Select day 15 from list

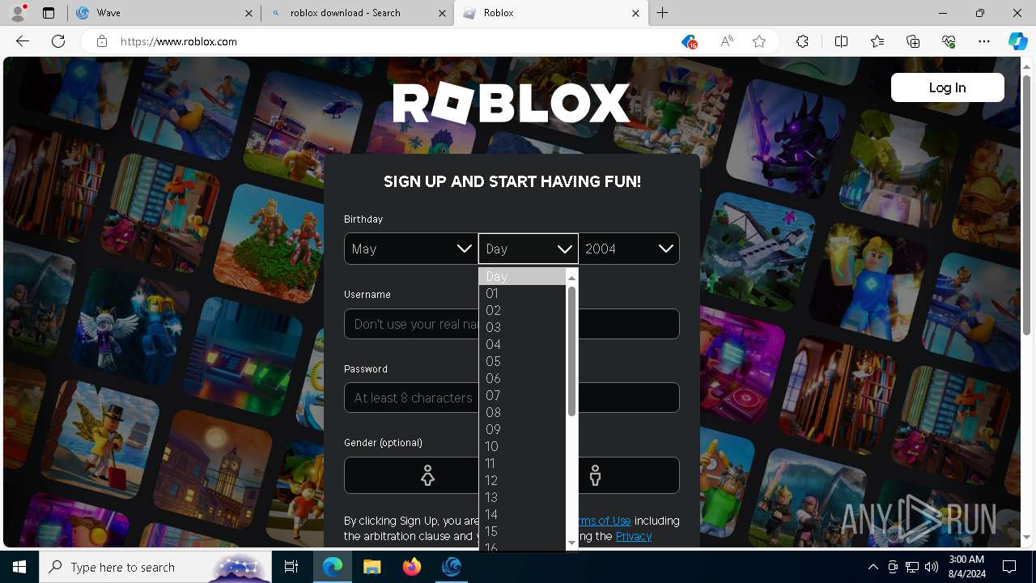522,531
